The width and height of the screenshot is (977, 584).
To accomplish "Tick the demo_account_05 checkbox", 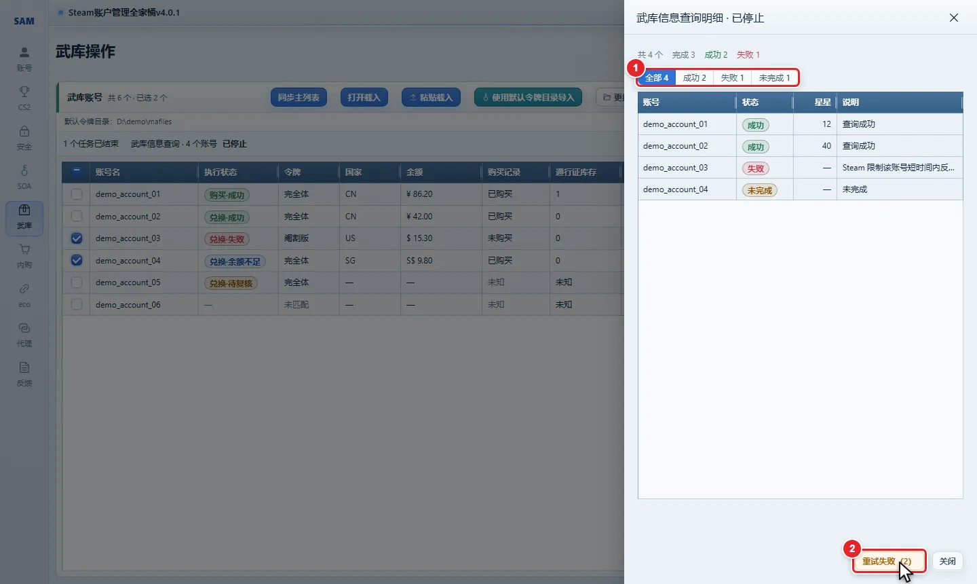I will [77, 282].
